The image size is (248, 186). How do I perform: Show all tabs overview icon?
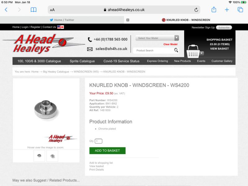coord(240,10)
